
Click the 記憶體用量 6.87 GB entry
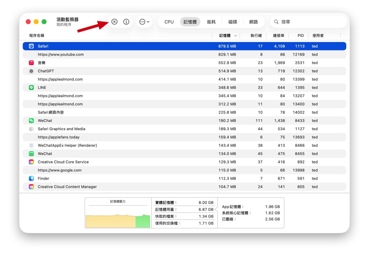[x=184, y=209]
